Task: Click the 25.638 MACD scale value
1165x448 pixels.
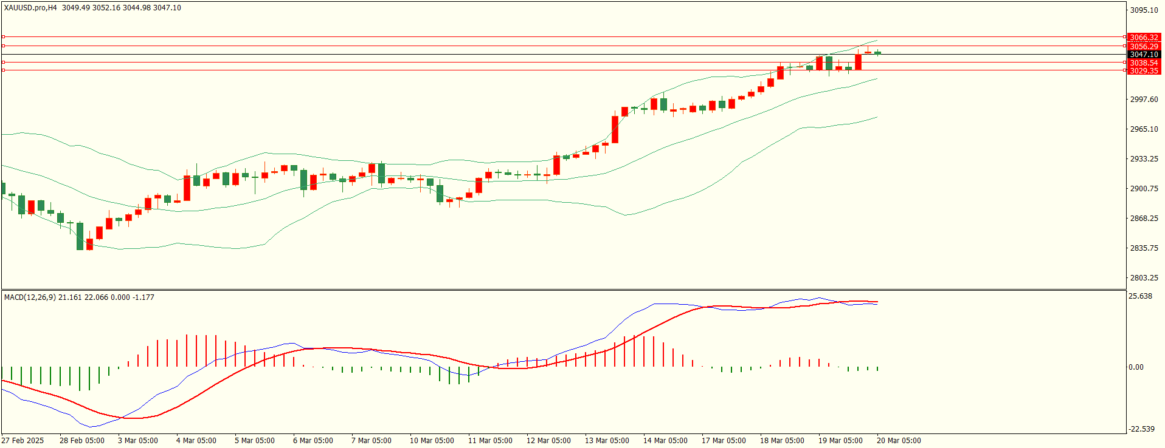Action: 1140,296
